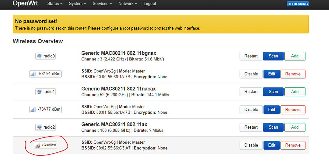Disable the OpenWrt-5g wireless network

(x=251, y=110)
